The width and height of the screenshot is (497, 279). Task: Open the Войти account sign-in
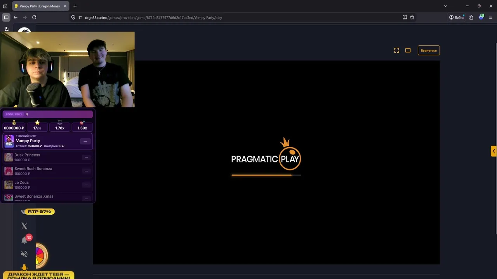click(x=457, y=17)
